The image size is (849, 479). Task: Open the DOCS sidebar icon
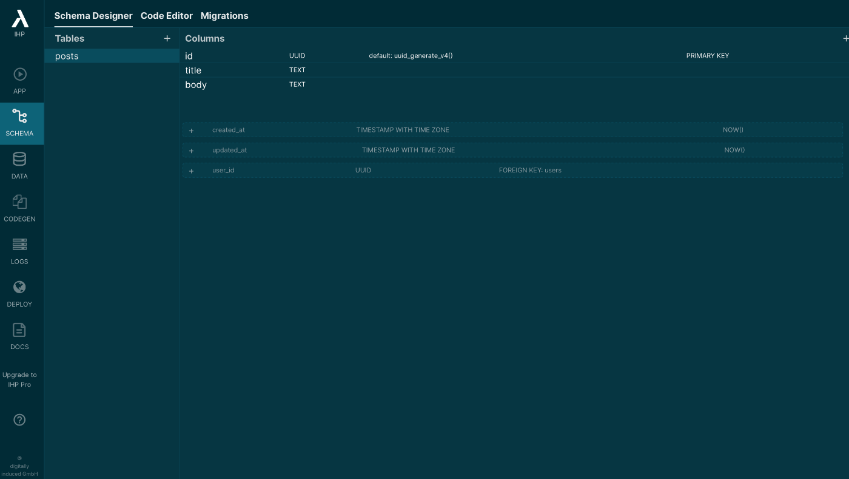[19, 335]
